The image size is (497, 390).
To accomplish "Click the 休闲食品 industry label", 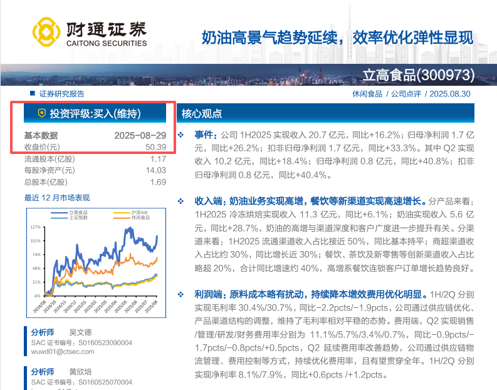I will [367, 94].
